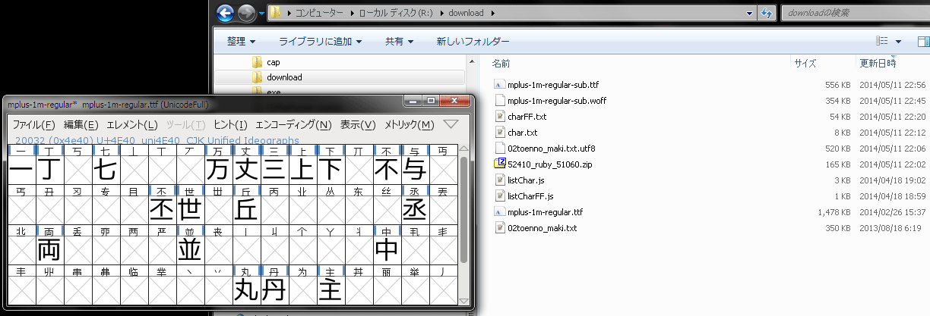Viewport: 930px width, 316px height.
Task: Click icon of 02toenno_maki.txt.utf8
Action: click(499, 148)
